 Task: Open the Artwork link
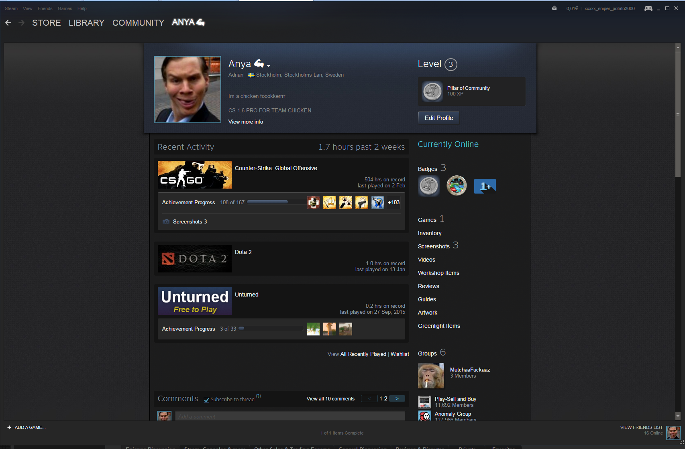click(428, 313)
